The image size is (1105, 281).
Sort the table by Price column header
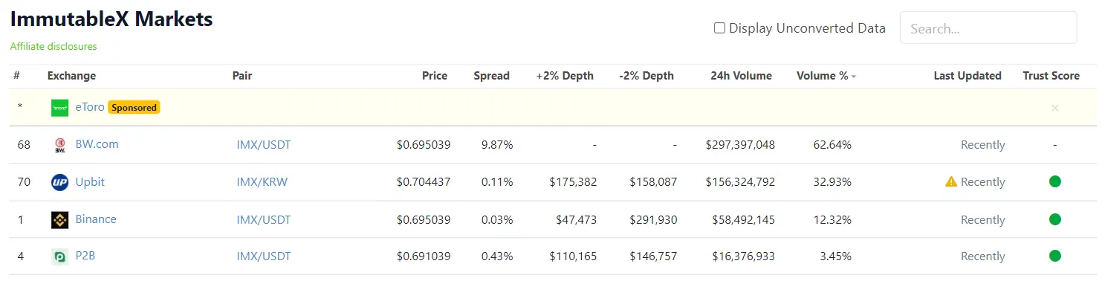435,76
